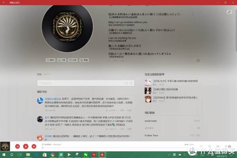Viewport: 237px width, 158px height.
Task: Open the third commenter's username link
Action: (48, 136)
